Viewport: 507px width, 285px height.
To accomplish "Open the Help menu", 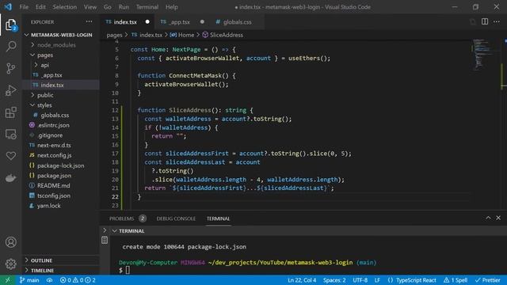I will coord(171,7).
